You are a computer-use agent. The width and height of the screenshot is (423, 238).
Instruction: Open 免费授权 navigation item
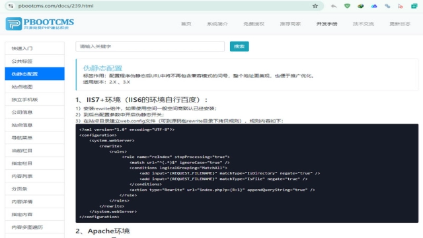click(254, 24)
